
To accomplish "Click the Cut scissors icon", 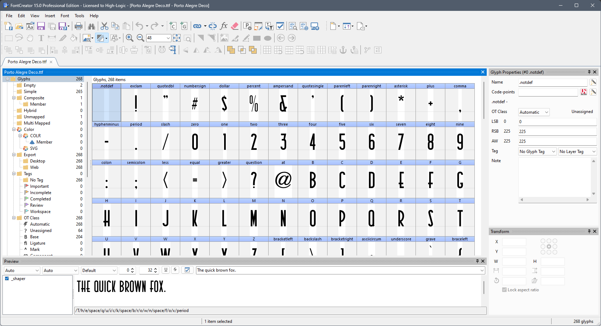I will 104,26.
